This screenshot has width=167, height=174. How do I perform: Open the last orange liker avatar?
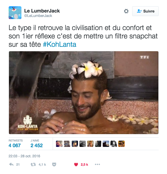(x=121, y=144)
